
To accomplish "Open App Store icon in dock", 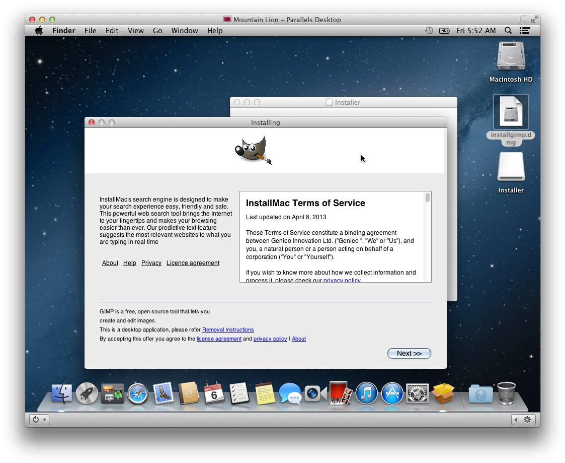I will [392, 393].
